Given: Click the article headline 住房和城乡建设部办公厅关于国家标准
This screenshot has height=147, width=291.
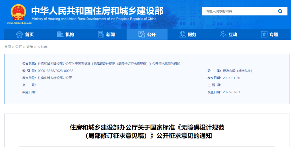Looking at the screenshot, I should tap(147, 132).
